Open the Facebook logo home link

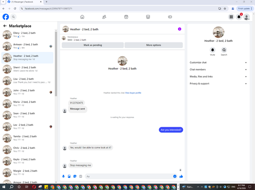point(6,17)
